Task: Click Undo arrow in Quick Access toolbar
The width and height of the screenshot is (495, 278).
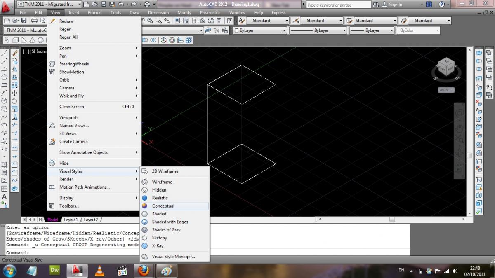Action: (121, 5)
